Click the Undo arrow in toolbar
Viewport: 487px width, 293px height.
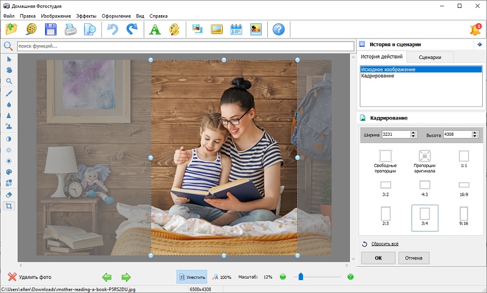111,29
